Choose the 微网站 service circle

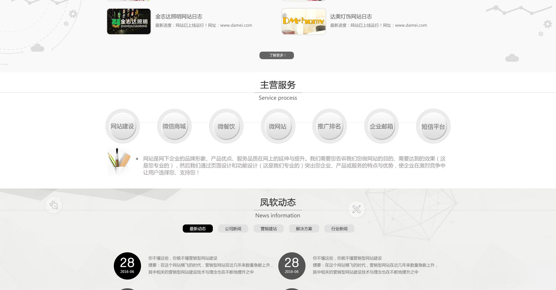pyautogui.click(x=278, y=126)
